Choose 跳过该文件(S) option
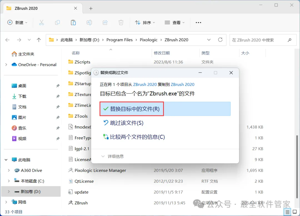The height and width of the screenshot is (216, 300). (123, 123)
